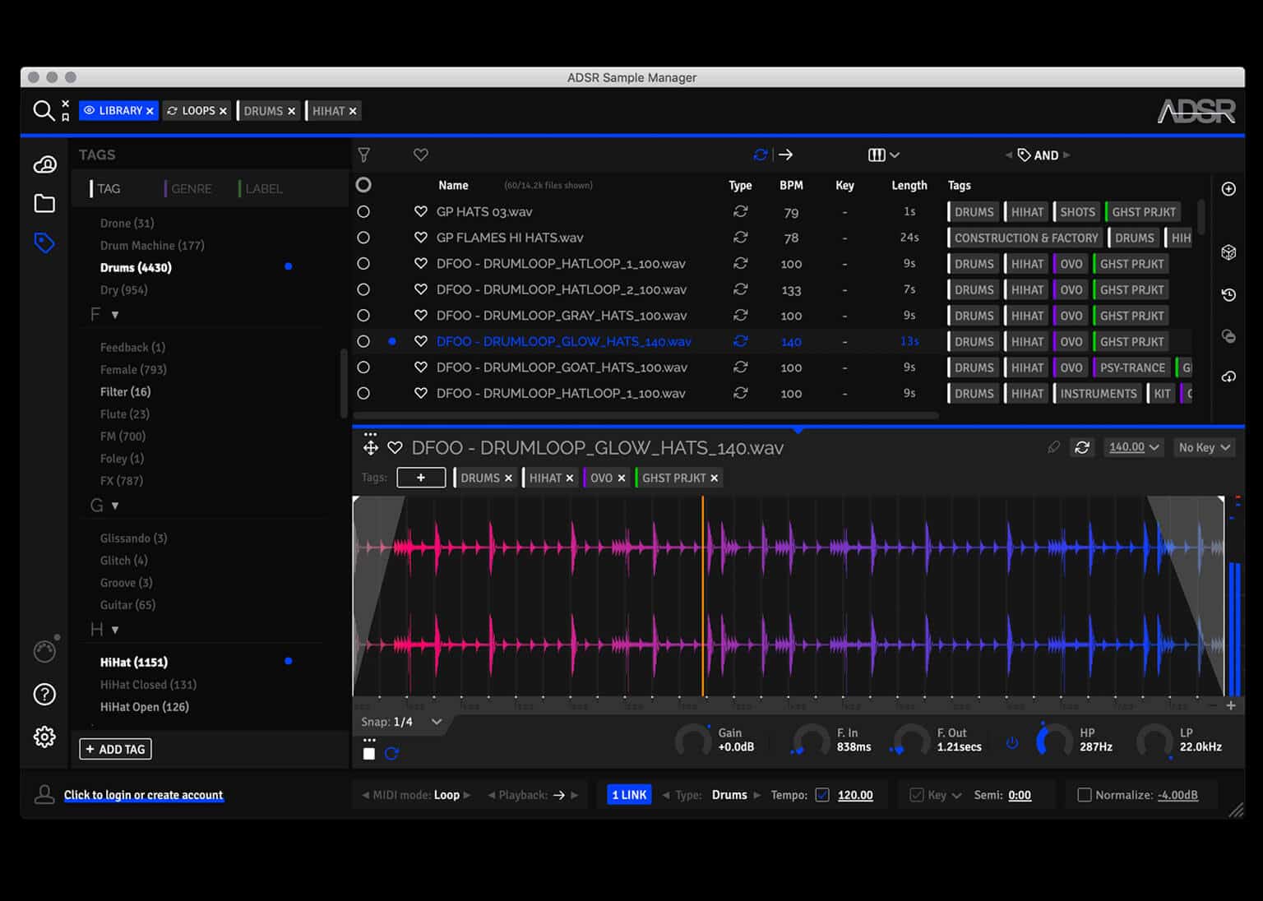
Task: Click the waveform zoom plus icon
Action: pos(1231,705)
